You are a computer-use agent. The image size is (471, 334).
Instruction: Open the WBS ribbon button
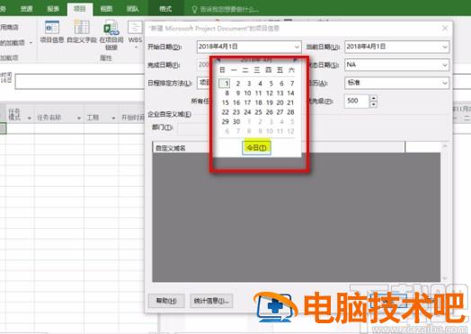(135, 34)
